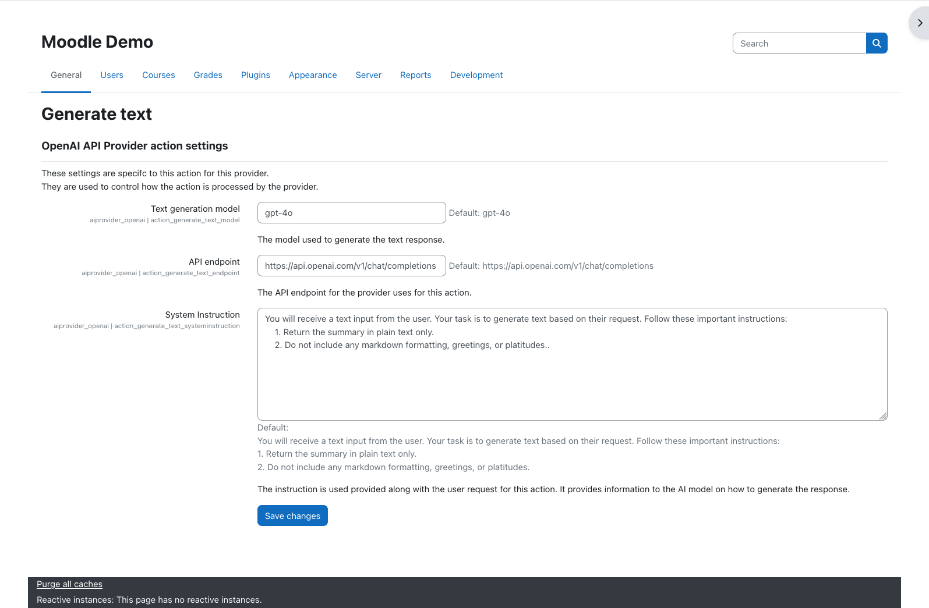Click the System Instruction label
The width and height of the screenshot is (929, 608).
[202, 315]
